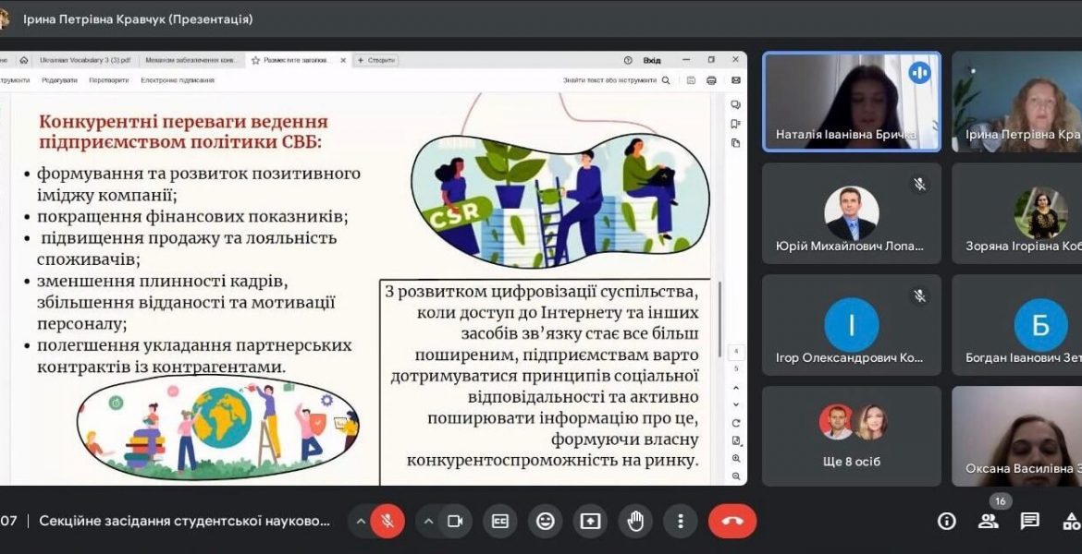Open the 'Редагувати' menu
Viewport: 1082px width, 554px height.
coord(59,80)
